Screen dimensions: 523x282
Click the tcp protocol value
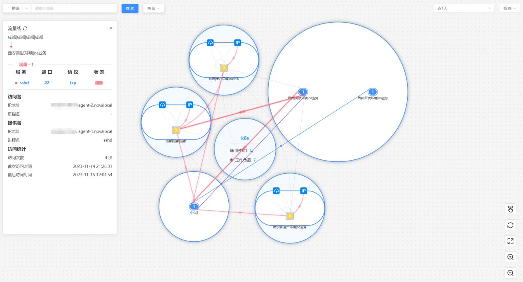(x=73, y=83)
